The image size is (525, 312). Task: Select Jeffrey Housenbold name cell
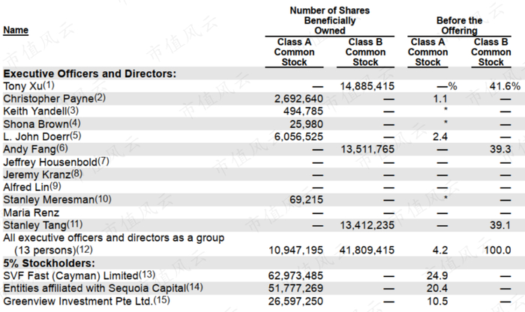click(x=56, y=162)
